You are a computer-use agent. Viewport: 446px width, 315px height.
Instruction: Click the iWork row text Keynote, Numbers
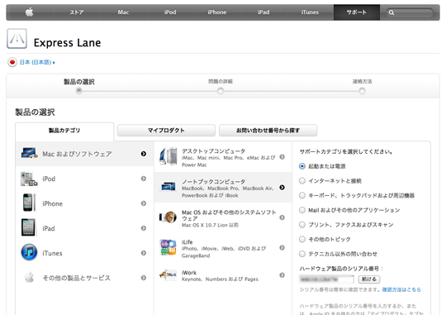220,279
